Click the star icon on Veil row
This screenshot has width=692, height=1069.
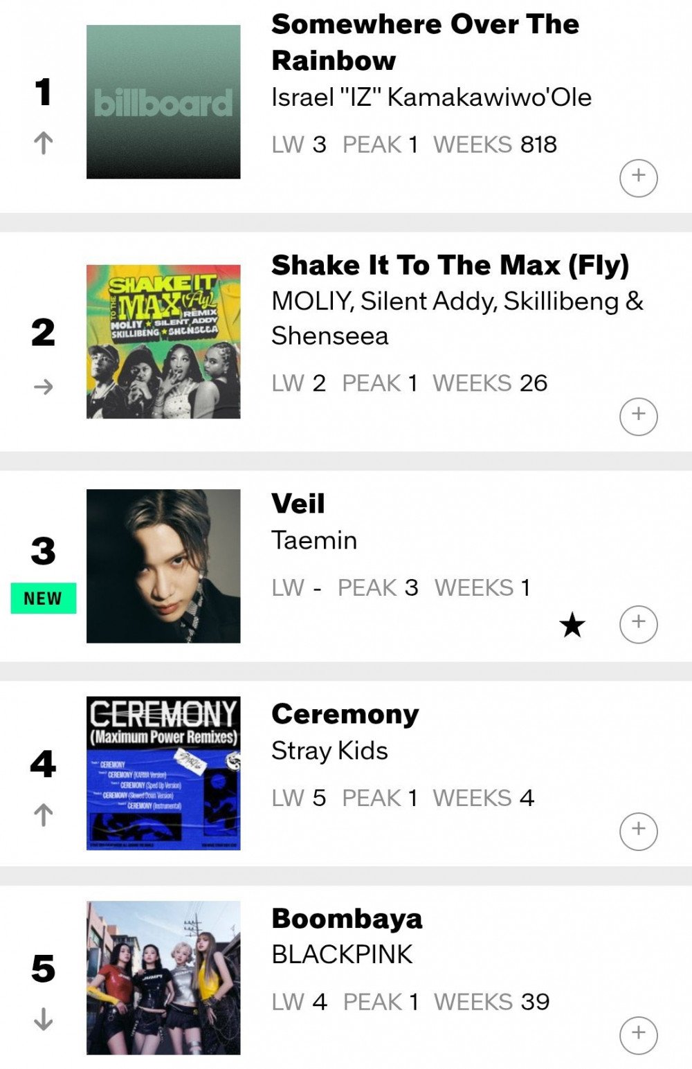point(572,625)
